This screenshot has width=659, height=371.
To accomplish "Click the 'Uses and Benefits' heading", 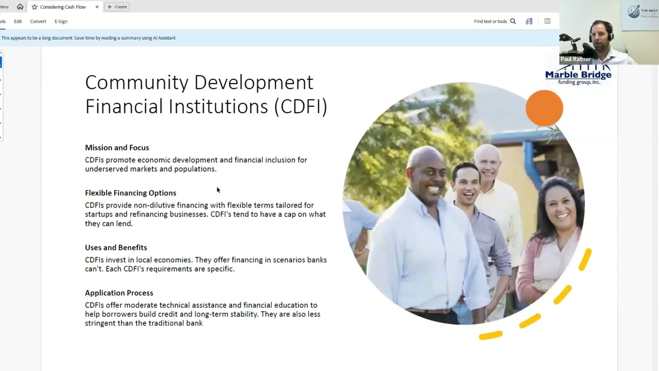I will coord(116,247).
